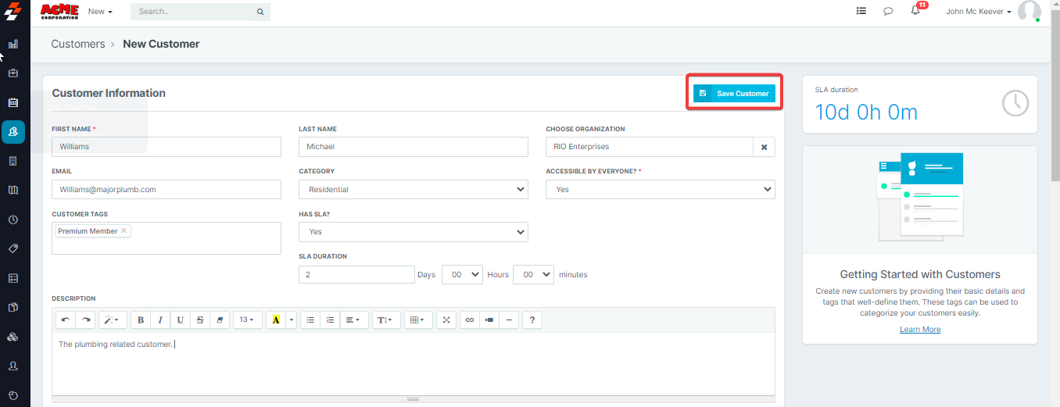Undo the last edit in description
The width and height of the screenshot is (1060, 407).
66,320
